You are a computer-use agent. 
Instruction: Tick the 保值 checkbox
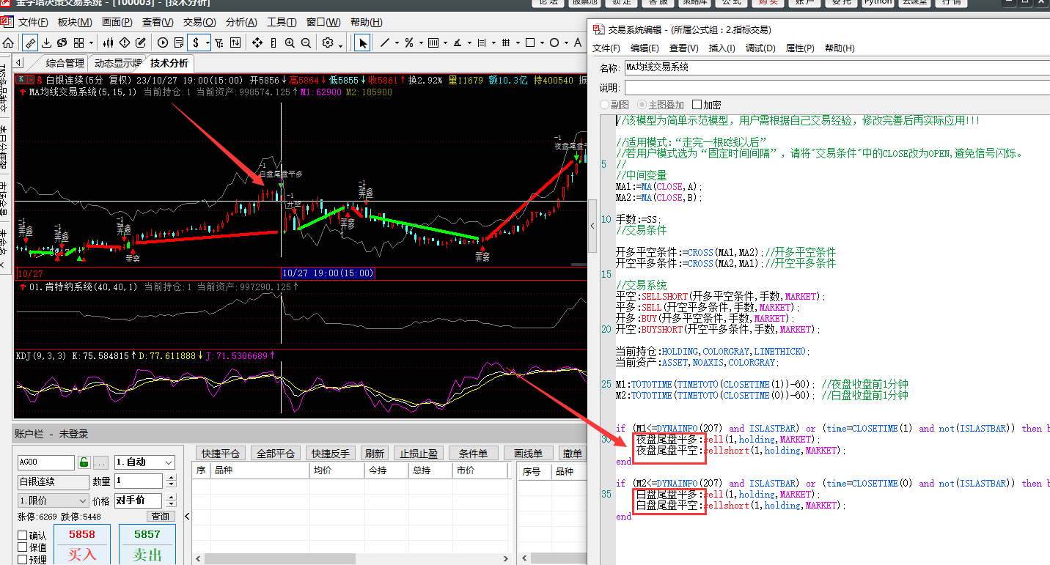pos(22,547)
